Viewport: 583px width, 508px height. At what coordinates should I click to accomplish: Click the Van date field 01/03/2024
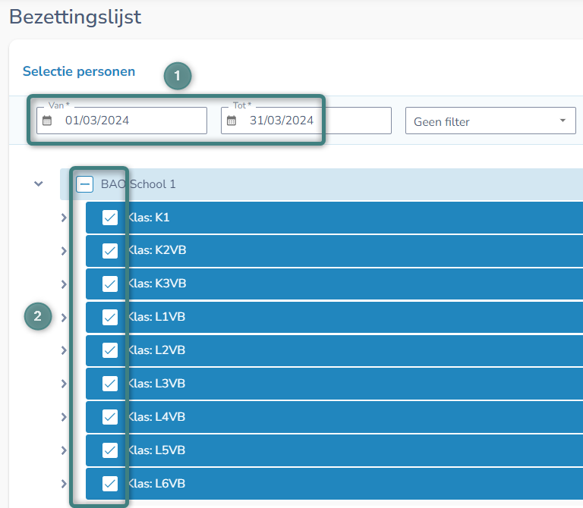coord(121,121)
